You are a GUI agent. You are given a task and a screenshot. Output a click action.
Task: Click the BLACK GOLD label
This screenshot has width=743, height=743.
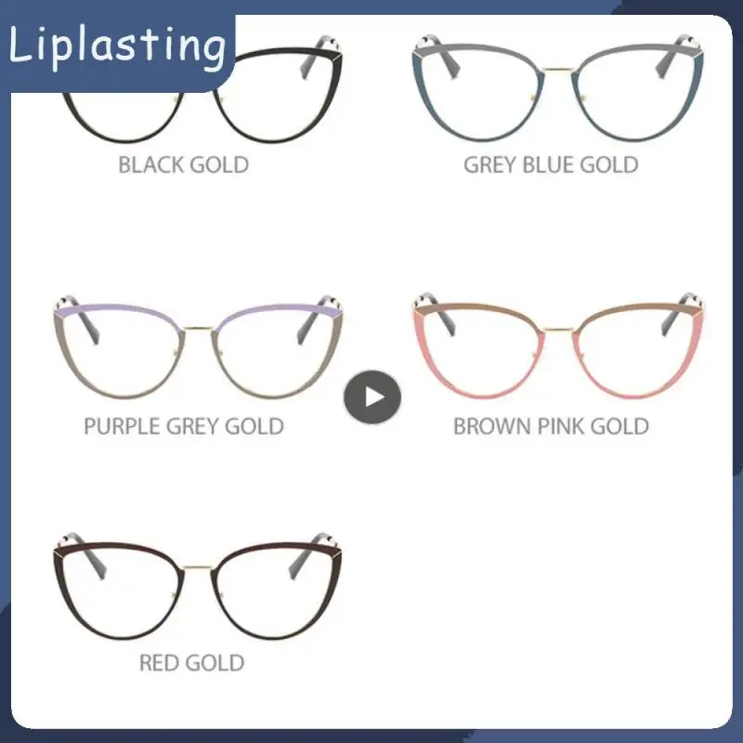pos(183,165)
